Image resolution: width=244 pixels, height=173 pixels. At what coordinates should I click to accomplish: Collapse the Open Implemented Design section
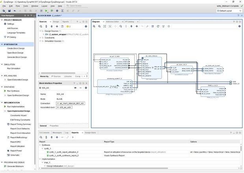click(x=5, y=111)
